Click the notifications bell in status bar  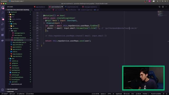(x=167, y=94)
